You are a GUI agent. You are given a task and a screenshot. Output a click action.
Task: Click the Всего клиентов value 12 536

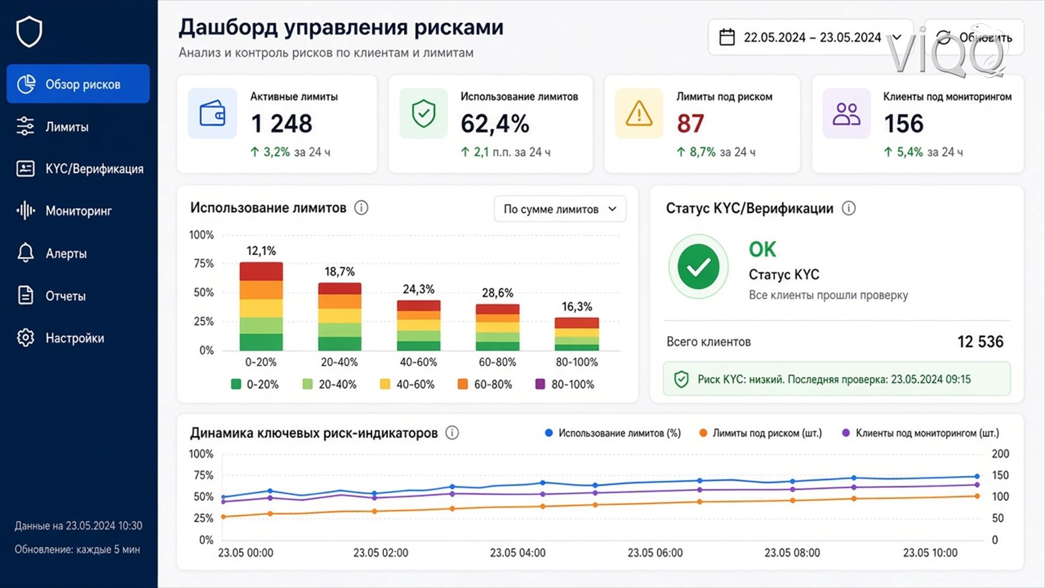click(980, 342)
